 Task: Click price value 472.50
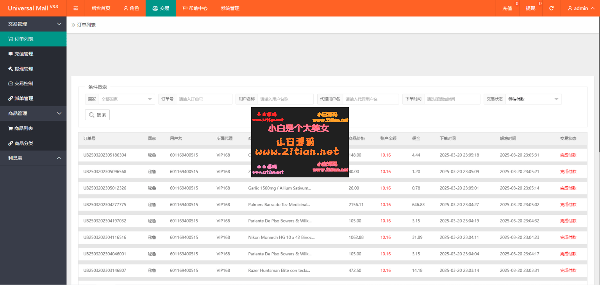coord(355,270)
